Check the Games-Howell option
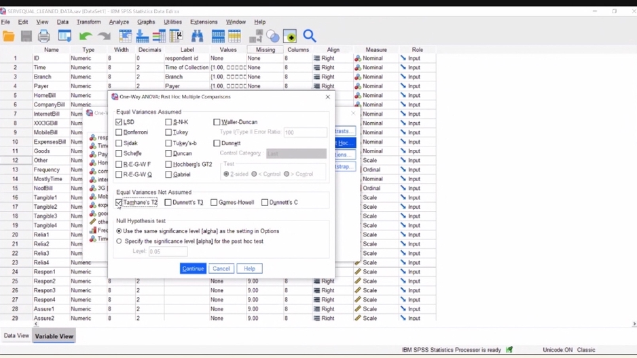This screenshot has height=358, width=637. [214, 202]
